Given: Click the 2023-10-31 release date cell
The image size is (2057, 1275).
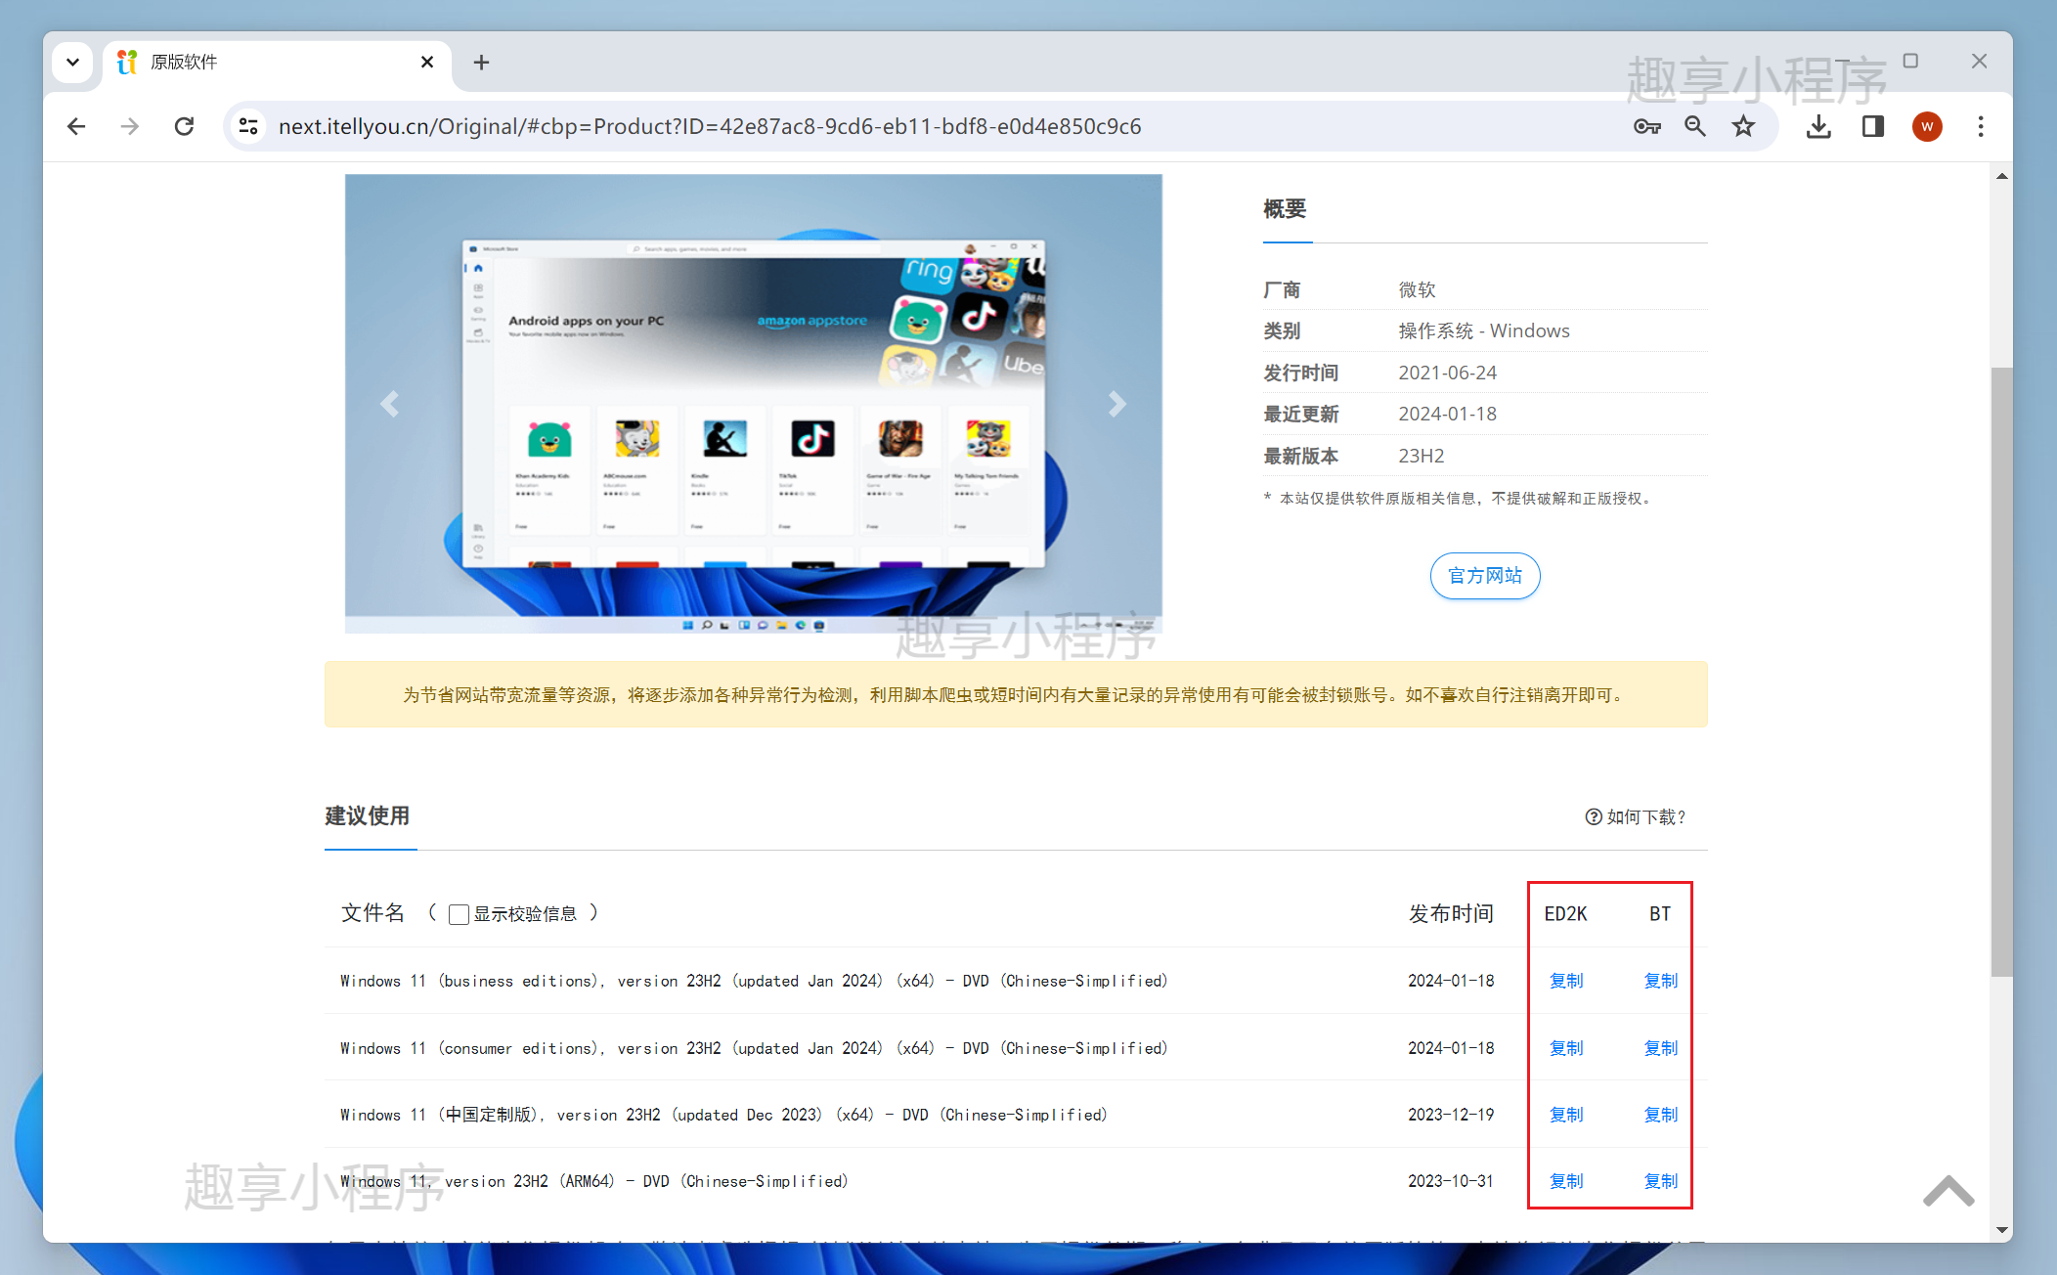Looking at the screenshot, I should click(x=1451, y=1181).
